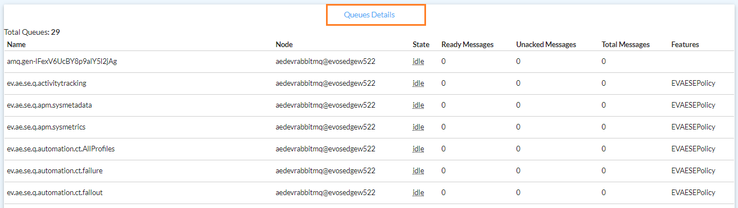The image size is (738, 208).
Task: Open the ev.ae.se.q.activitytracking queue
Action: tap(47, 84)
